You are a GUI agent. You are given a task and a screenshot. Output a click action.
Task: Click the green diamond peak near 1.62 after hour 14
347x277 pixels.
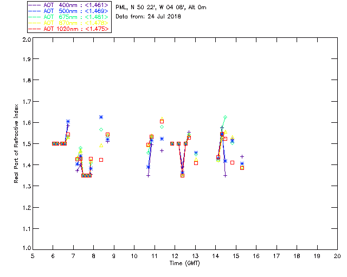[x=226, y=117]
